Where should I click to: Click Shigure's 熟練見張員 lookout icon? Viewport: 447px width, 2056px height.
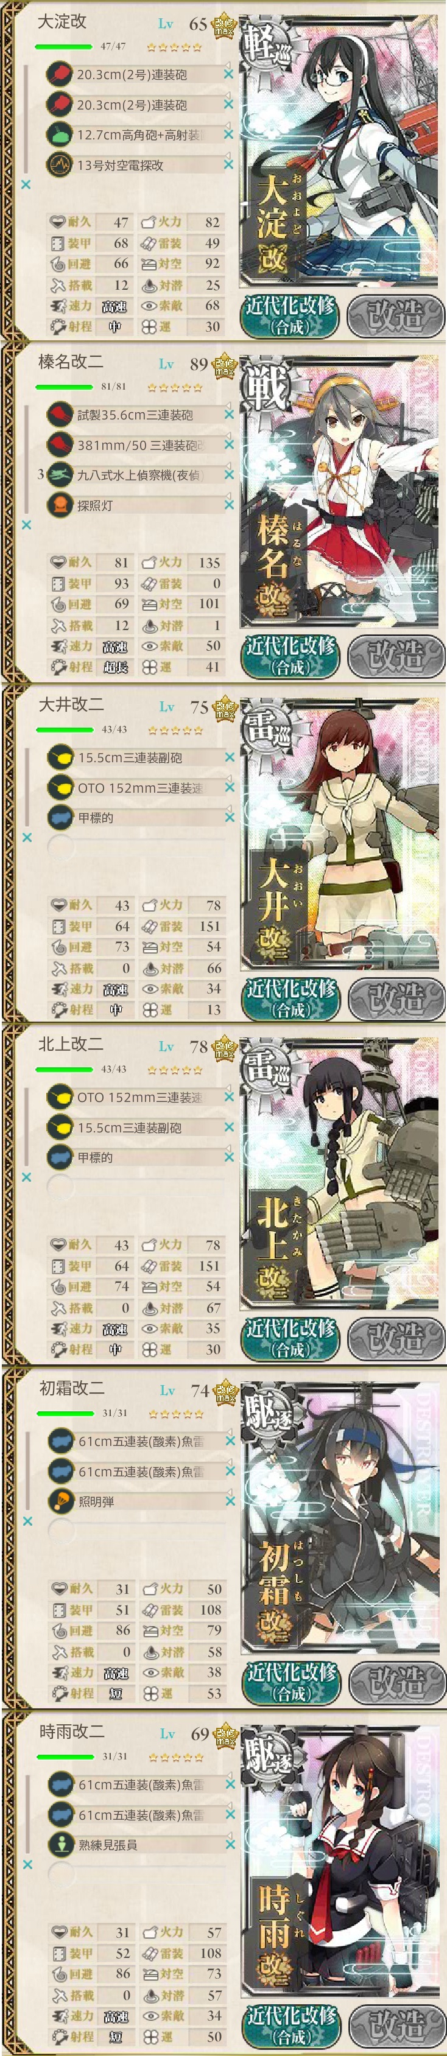(60, 1844)
